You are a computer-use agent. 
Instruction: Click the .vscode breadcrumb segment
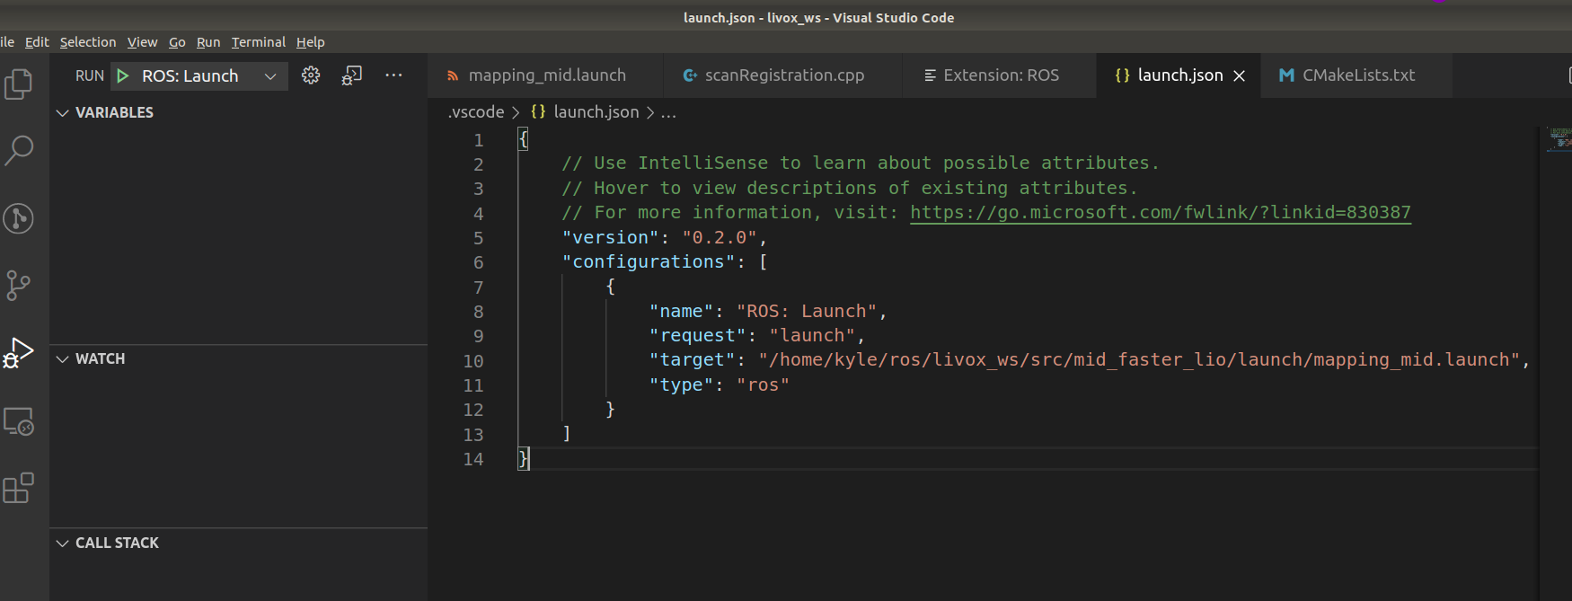point(476,112)
